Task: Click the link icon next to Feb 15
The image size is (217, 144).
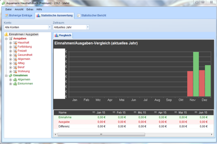Action: (114, 112)
